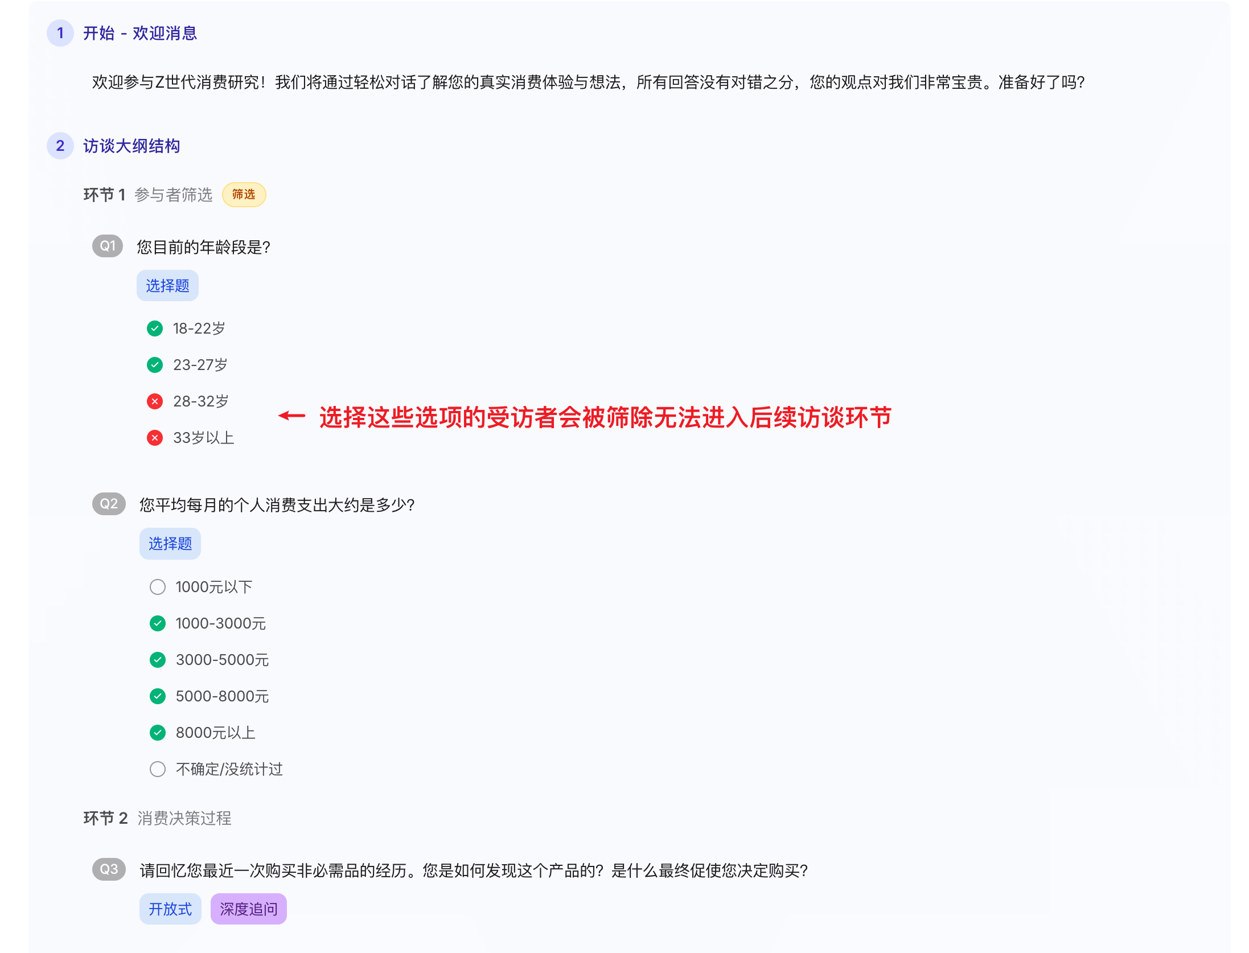Click the option label 18-22岁
1249x953 pixels.
(199, 328)
